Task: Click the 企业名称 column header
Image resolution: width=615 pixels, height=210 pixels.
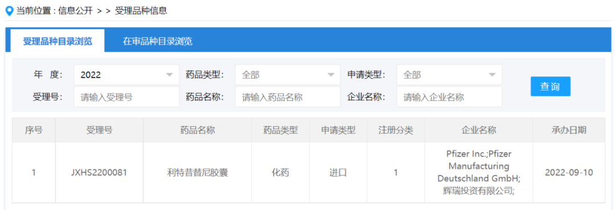Action: coord(478,130)
